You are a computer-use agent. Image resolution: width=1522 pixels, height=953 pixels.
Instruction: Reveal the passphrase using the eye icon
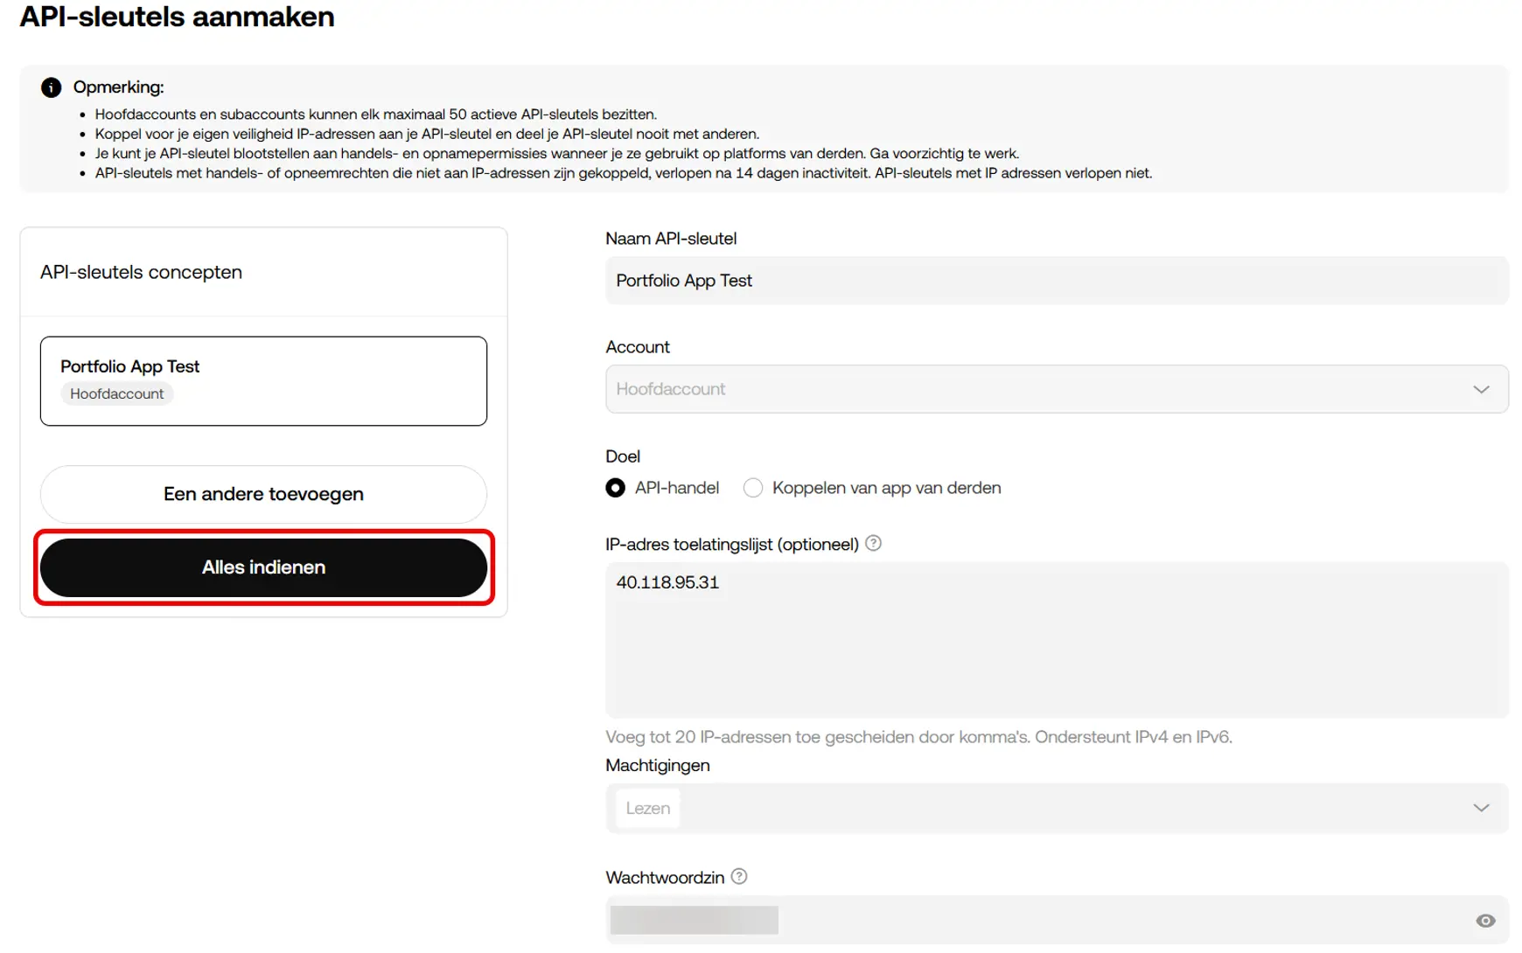pyautogui.click(x=1485, y=920)
